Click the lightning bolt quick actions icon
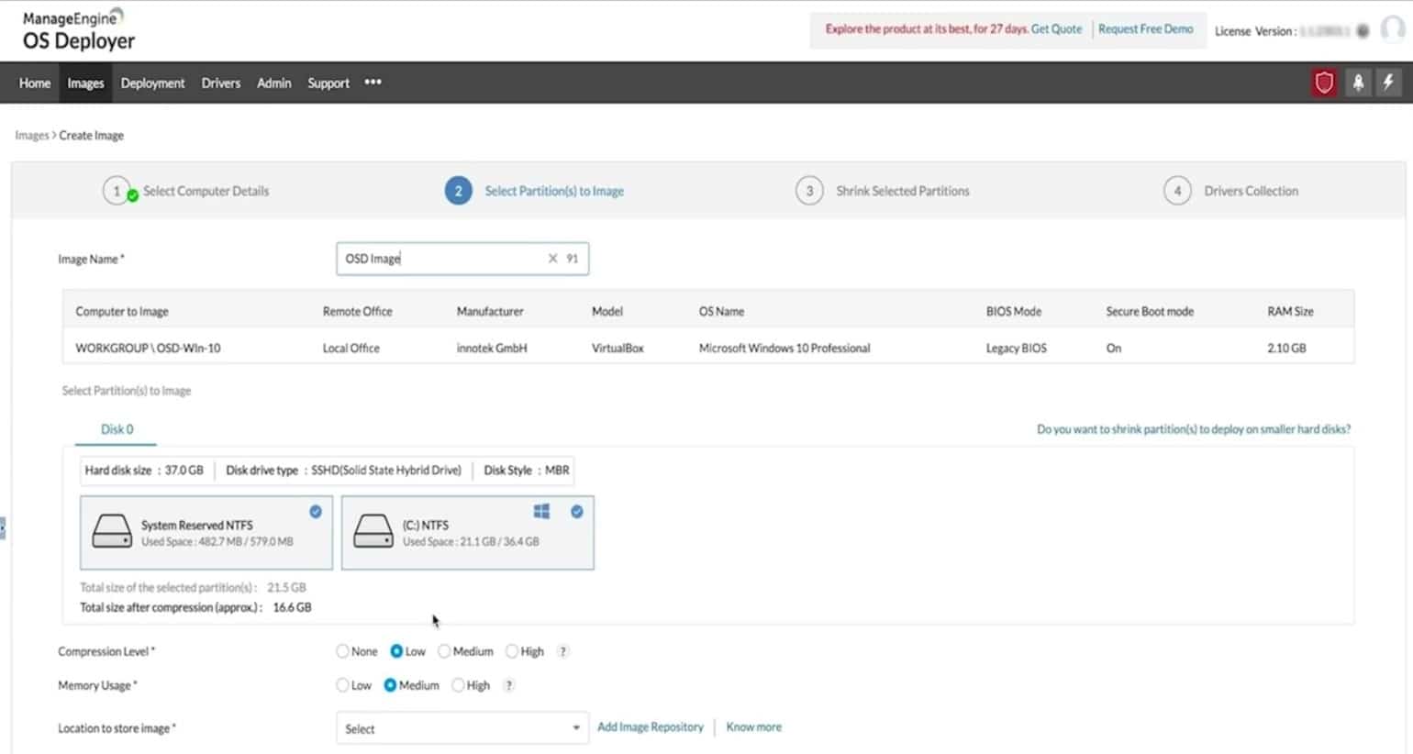Viewport: 1413px width, 754px height. (1388, 83)
